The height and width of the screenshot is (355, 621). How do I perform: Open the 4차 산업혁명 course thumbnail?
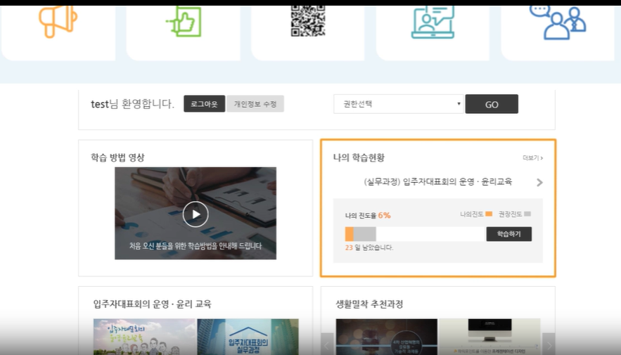[x=387, y=337]
